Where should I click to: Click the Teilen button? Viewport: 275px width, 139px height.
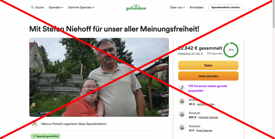[208, 65]
